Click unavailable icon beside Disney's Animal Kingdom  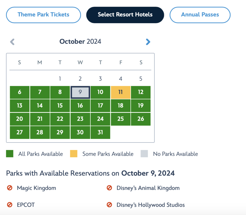coord(109,188)
